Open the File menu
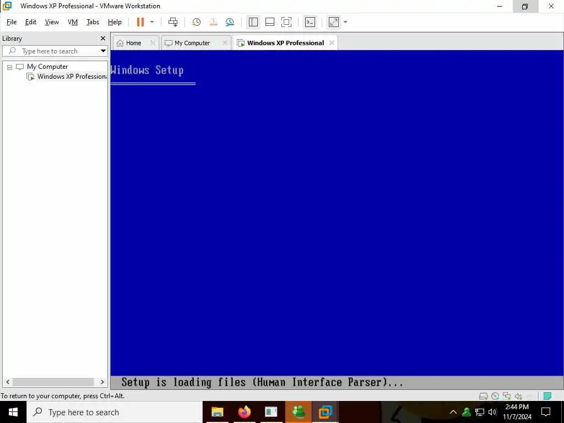Viewport: 564px width, 423px height. [x=12, y=22]
